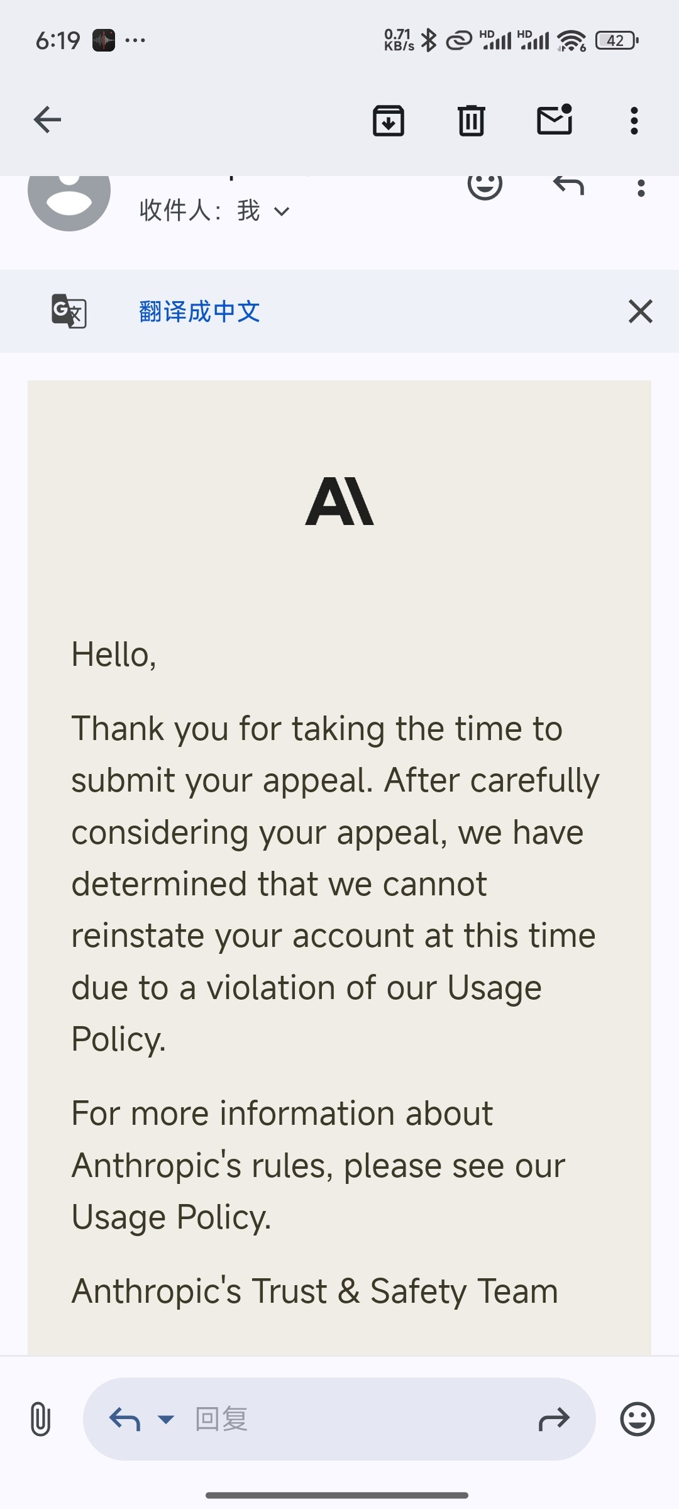Tap the Google Translate icon
The width and height of the screenshot is (679, 1509).
click(x=69, y=311)
